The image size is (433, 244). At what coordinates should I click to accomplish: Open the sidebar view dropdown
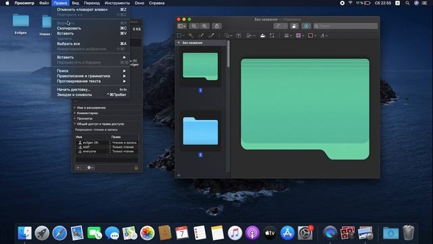click(x=182, y=26)
